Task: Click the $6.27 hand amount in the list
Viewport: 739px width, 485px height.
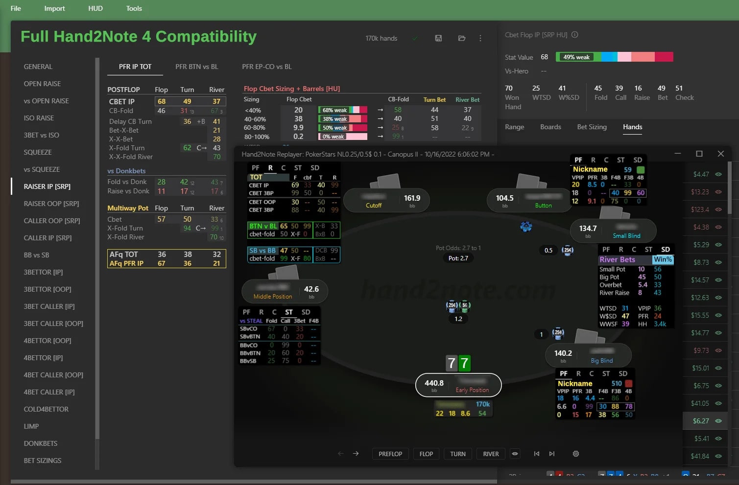Action: coord(701,421)
